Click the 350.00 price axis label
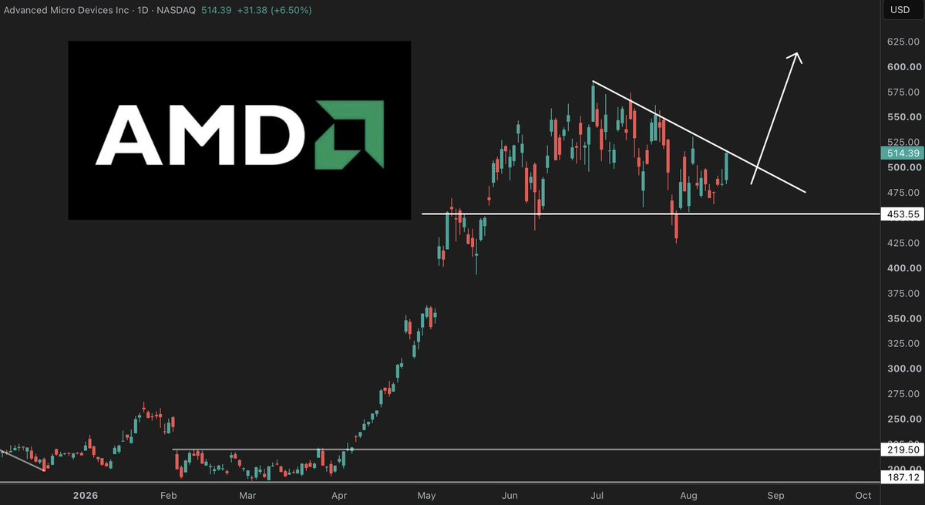Viewport: 925px width, 505px height. tap(904, 318)
